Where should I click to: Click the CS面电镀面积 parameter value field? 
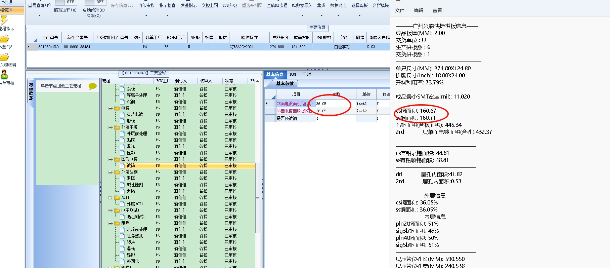click(x=336, y=104)
